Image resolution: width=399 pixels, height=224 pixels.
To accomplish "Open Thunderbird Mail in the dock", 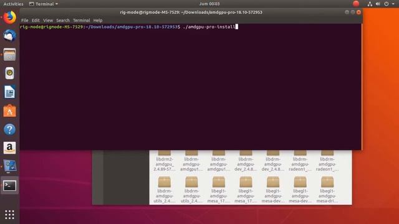I will point(10,35).
